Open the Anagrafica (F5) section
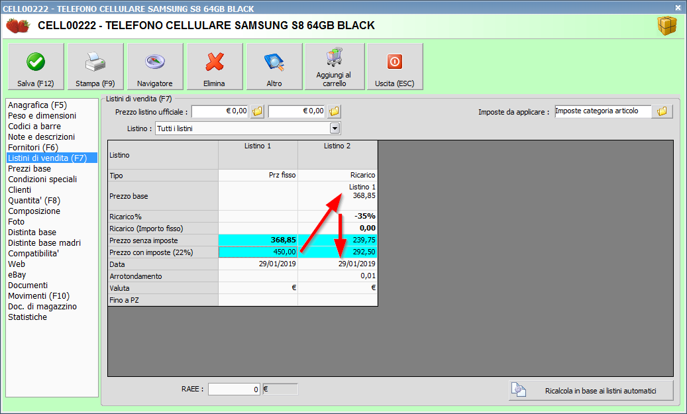 pos(37,105)
